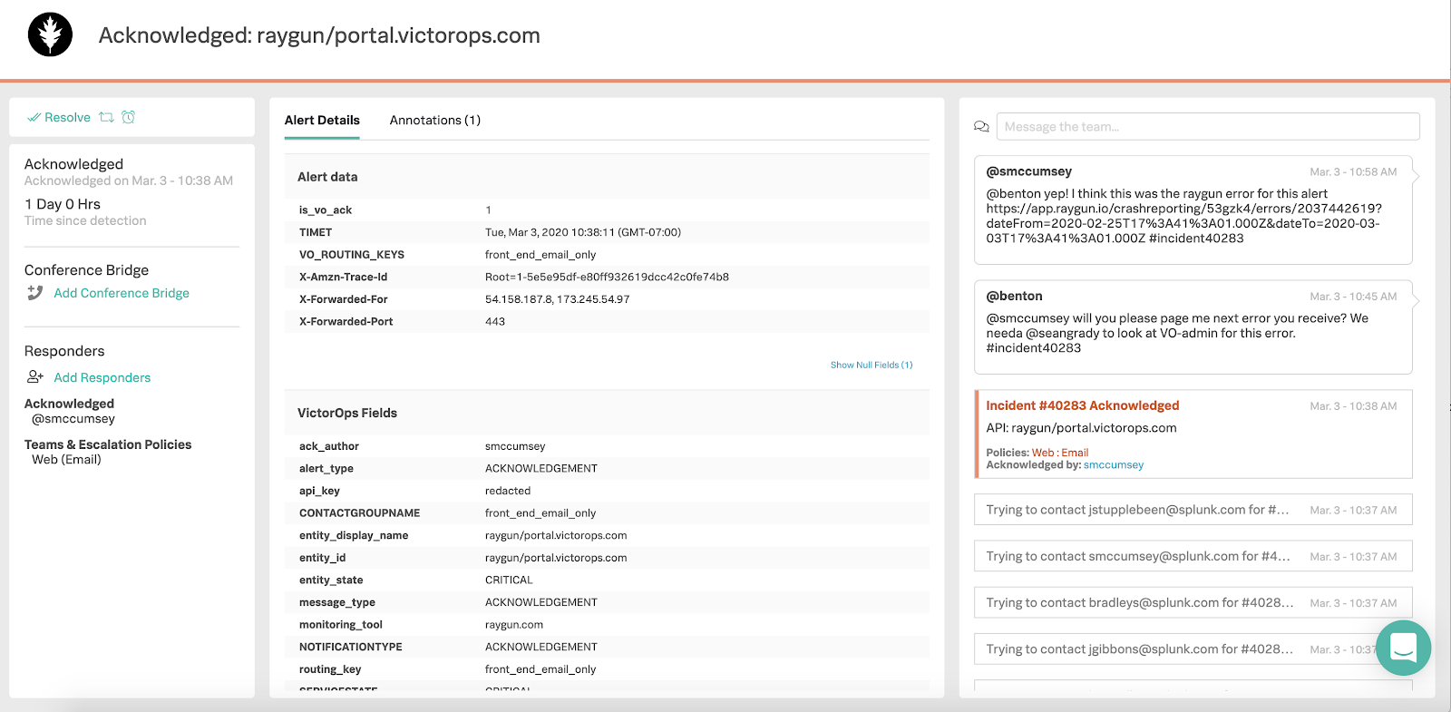Click the Add Conference Bridge link
Screen dimensions: 1451x712
tap(122, 293)
